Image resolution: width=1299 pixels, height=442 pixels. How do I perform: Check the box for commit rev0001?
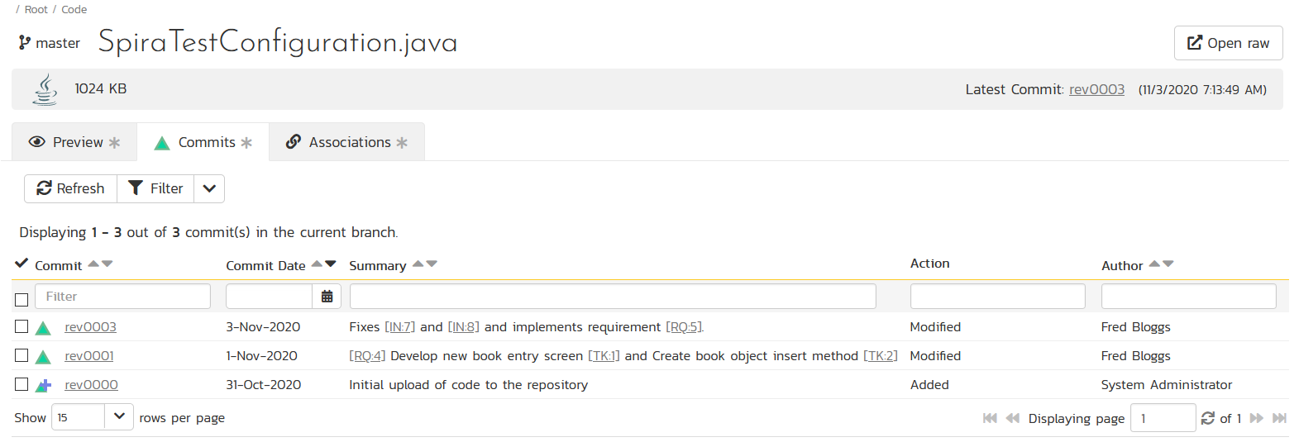21,356
